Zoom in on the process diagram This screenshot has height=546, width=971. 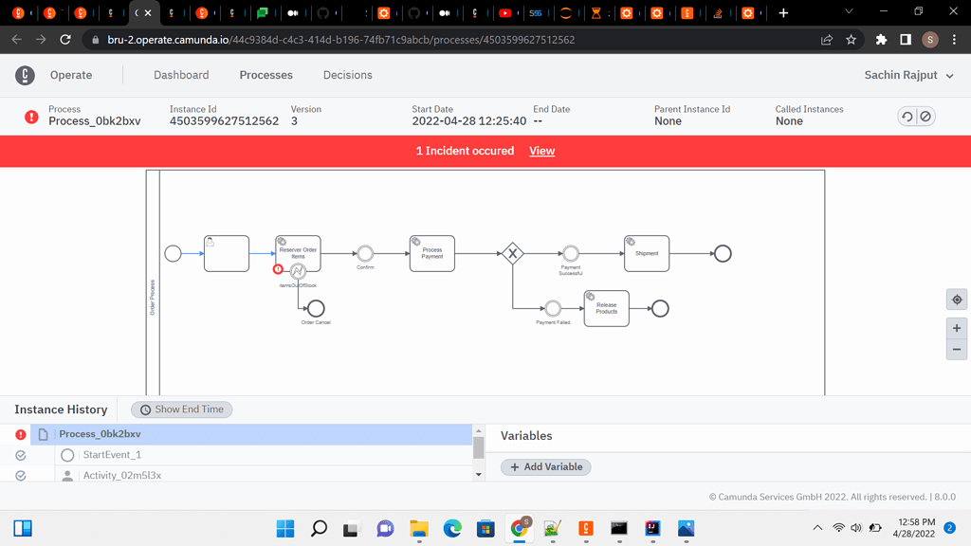point(956,327)
